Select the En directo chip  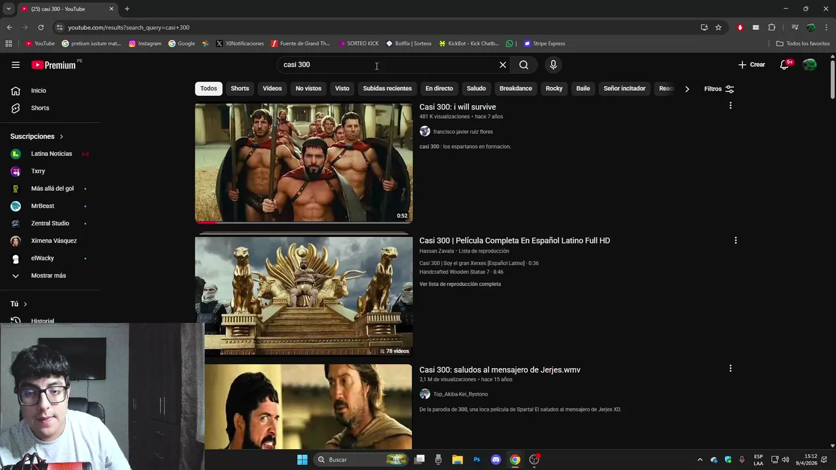click(439, 89)
